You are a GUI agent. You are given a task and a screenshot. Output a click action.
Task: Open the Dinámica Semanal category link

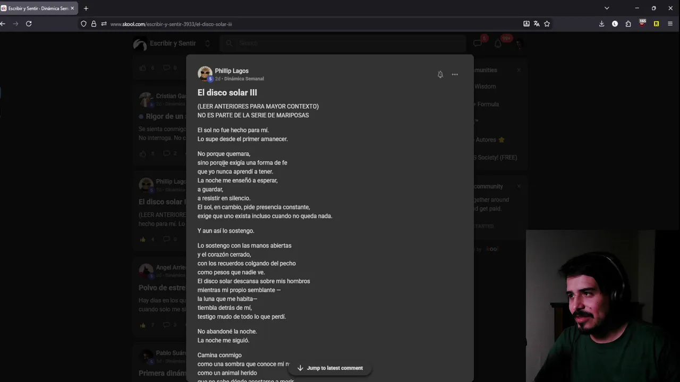click(x=244, y=79)
